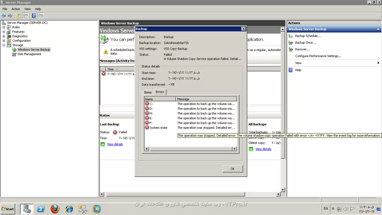Show hidden tray icons arrow

click(333, 209)
